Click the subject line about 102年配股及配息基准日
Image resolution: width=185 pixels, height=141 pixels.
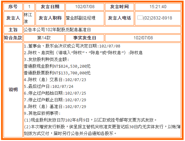point(57,30)
